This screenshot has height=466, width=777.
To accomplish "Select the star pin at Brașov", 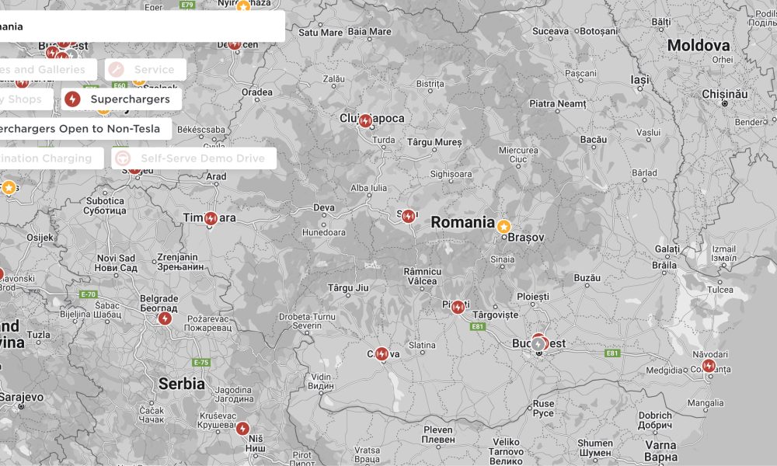I will [504, 226].
